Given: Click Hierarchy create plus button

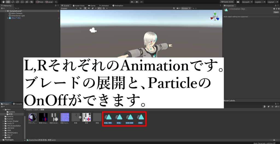Looking at the screenshot, I should pyautogui.click(x=2, y=8).
